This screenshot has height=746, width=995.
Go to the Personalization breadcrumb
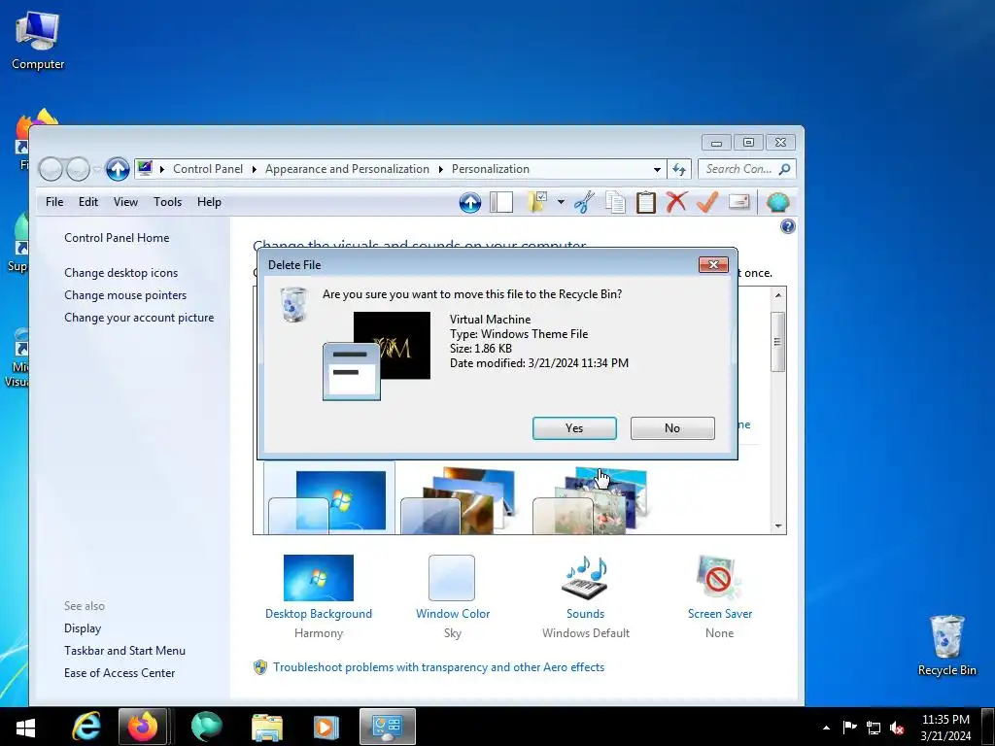491,169
